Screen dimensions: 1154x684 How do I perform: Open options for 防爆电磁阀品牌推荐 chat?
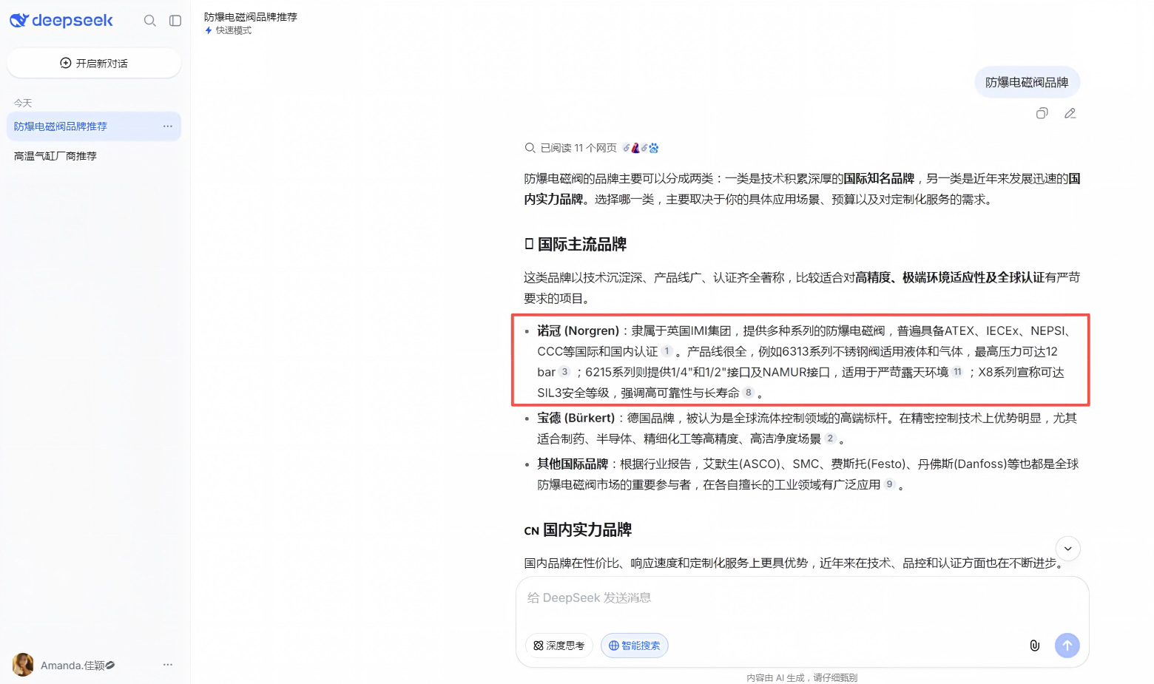(168, 126)
